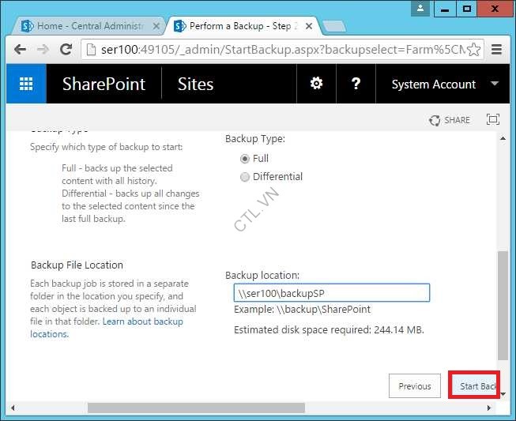Click the 'Backup File Location' heading

pyautogui.click(x=77, y=265)
